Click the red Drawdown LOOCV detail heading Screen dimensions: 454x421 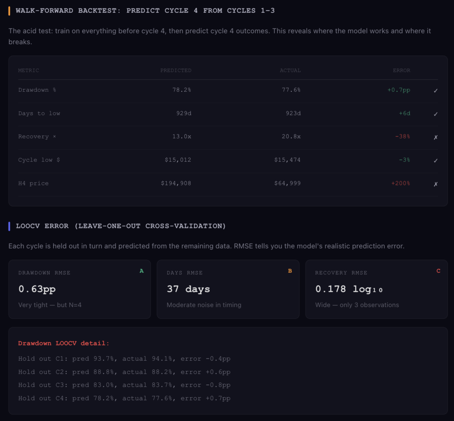coord(63,343)
